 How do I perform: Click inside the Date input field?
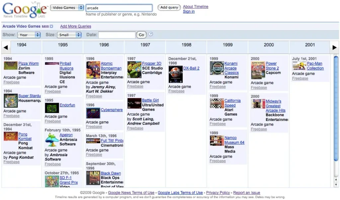[116, 35]
